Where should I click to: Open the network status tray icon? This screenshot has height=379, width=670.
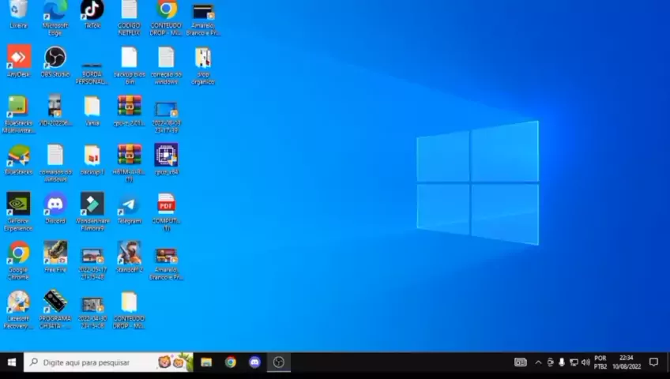pyautogui.click(x=574, y=362)
